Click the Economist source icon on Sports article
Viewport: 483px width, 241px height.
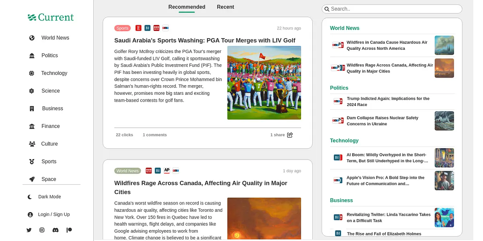(x=138, y=28)
